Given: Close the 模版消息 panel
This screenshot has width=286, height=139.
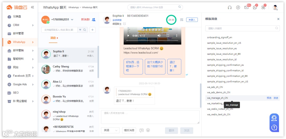Looking at the screenshot, I should click(278, 19).
